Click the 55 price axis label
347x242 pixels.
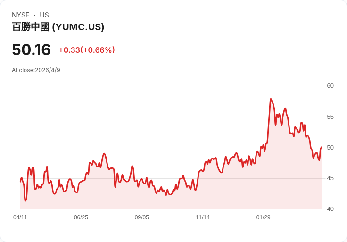330,117
